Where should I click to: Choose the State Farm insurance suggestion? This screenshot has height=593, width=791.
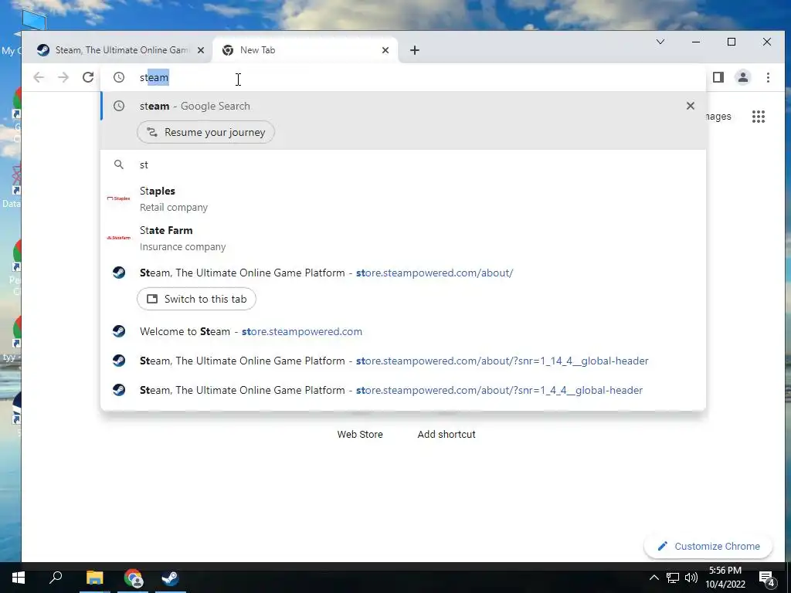(x=403, y=238)
